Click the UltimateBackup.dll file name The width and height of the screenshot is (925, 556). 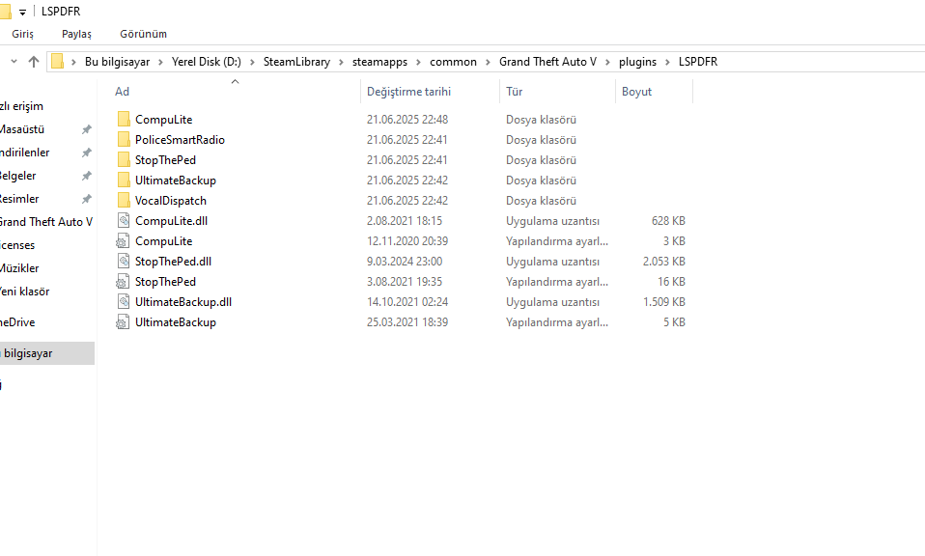[x=183, y=302]
